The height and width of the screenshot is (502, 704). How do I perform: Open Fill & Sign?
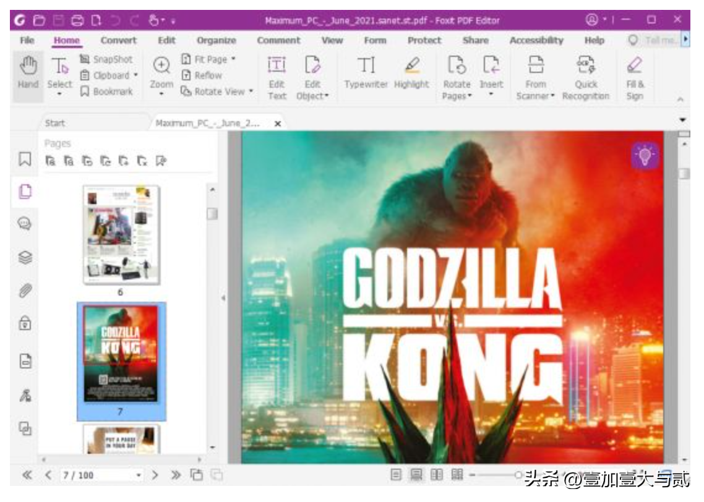click(x=635, y=77)
